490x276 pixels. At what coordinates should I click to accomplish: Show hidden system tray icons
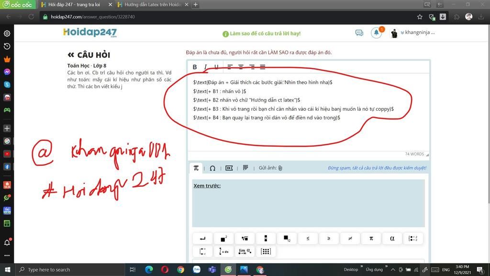[x=393, y=270]
